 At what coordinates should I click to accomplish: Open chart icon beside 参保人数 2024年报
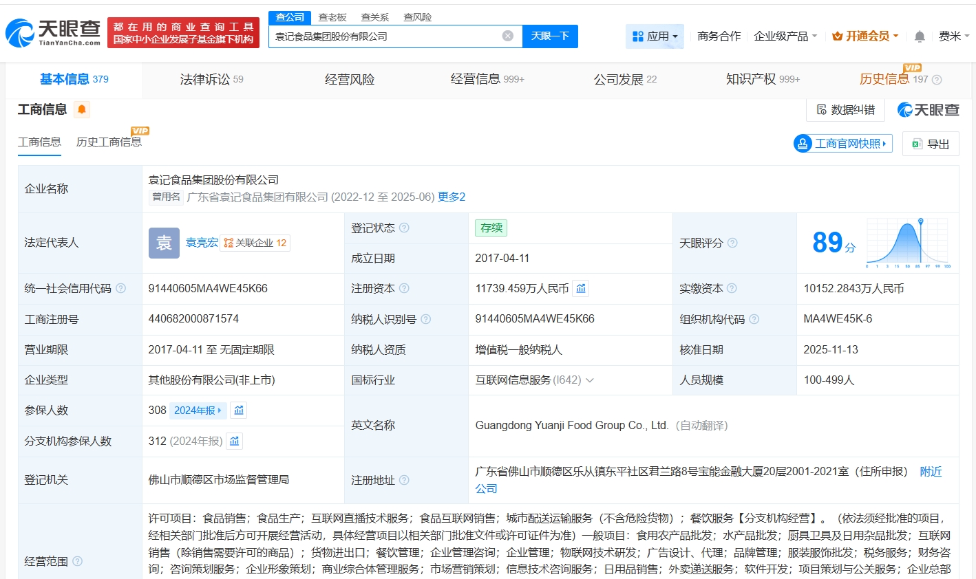click(x=239, y=411)
